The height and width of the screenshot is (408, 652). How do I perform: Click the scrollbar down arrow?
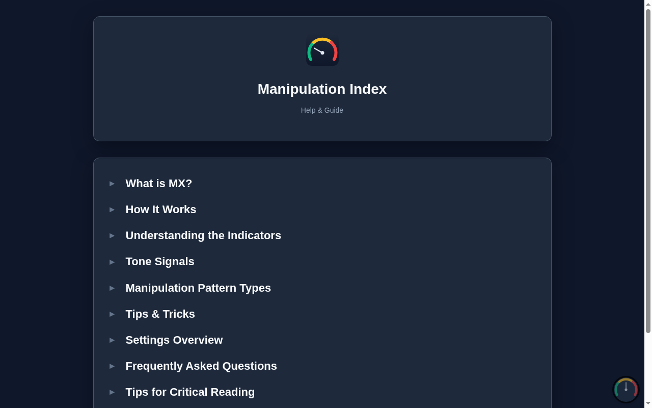pyautogui.click(x=648, y=404)
